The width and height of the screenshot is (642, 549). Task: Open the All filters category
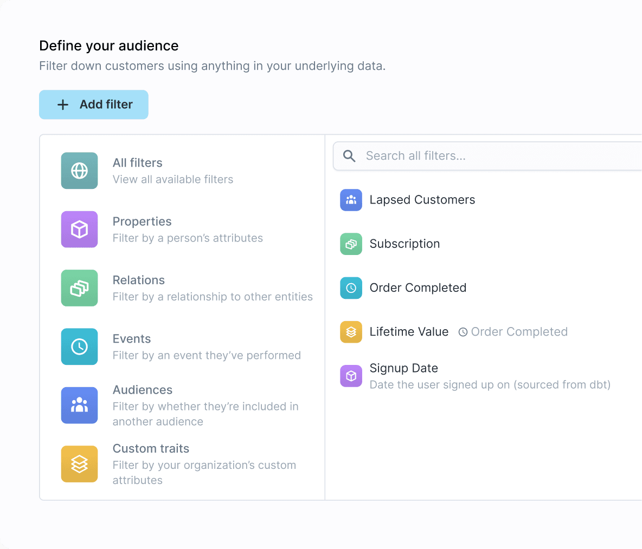pos(138,163)
